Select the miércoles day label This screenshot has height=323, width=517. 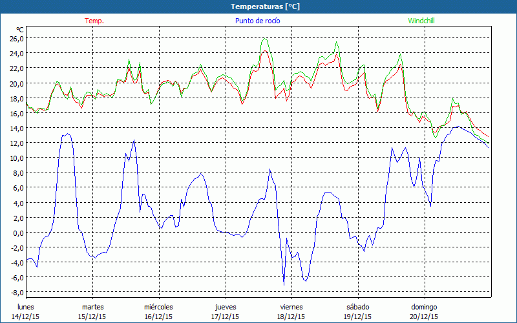coord(158,307)
